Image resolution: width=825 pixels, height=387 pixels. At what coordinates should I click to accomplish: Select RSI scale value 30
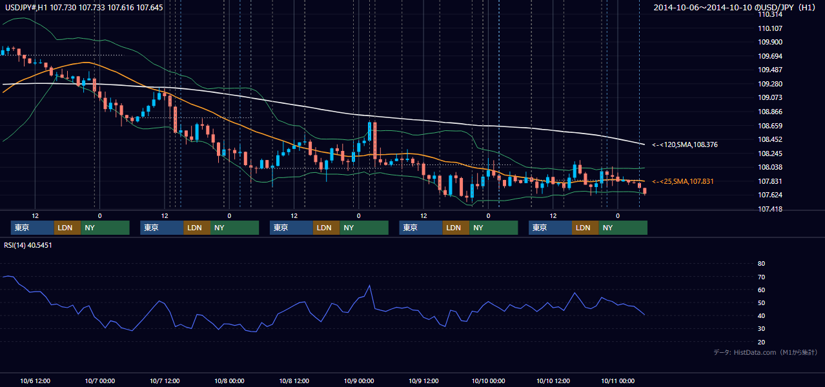click(761, 328)
